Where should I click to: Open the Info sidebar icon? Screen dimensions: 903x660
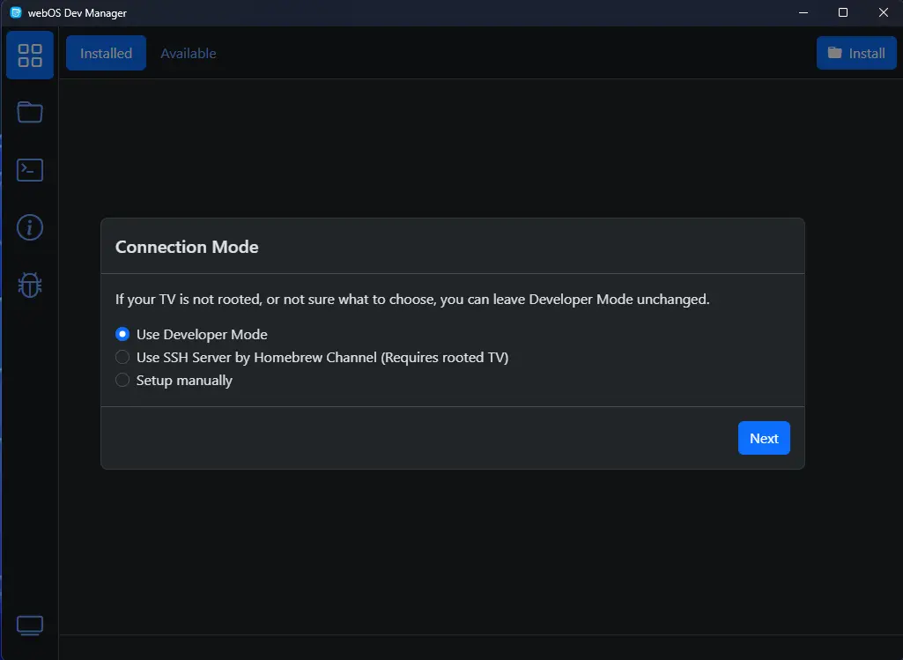point(30,227)
